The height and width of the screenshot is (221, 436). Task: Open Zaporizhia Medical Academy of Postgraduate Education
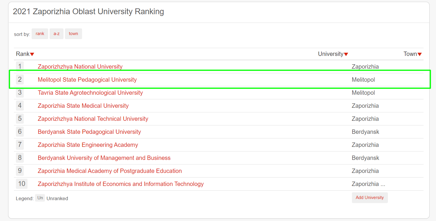click(110, 171)
